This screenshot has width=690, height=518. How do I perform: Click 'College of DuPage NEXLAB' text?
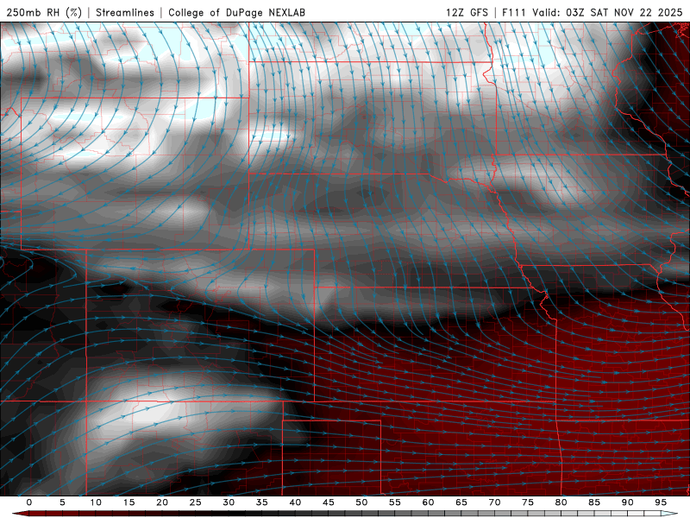click(x=236, y=12)
